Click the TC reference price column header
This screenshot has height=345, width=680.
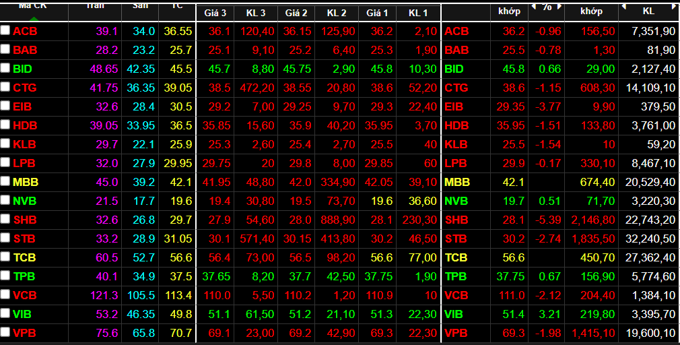[177, 5]
